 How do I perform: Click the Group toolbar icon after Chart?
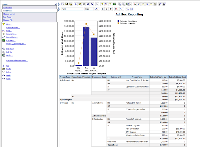pyautogui.click(x=139, y=4)
